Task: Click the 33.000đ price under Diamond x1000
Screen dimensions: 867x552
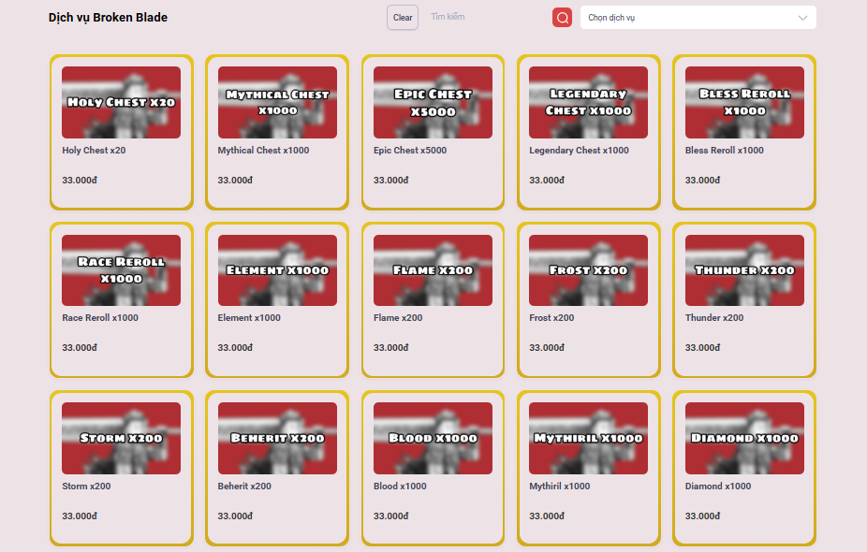Action: (703, 516)
